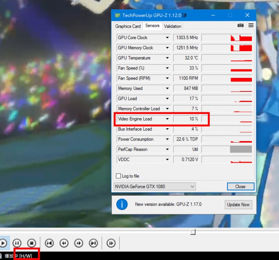Rewind the video
Image resolution: width=279 pixels, height=260 pixels.
(x=64, y=243)
